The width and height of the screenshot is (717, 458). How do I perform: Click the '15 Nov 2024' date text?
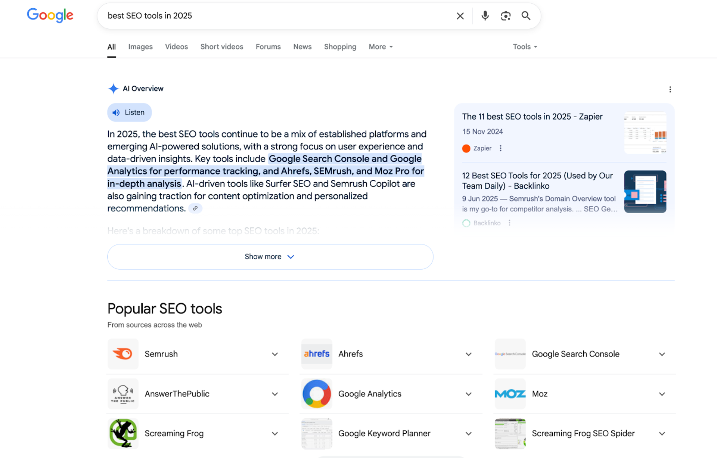pyautogui.click(x=482, y=131)
